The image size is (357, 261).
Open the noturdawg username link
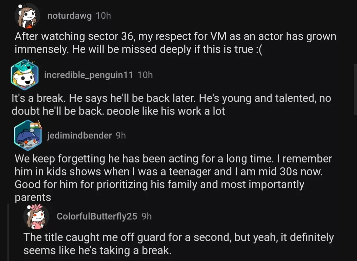coord(69,16)
